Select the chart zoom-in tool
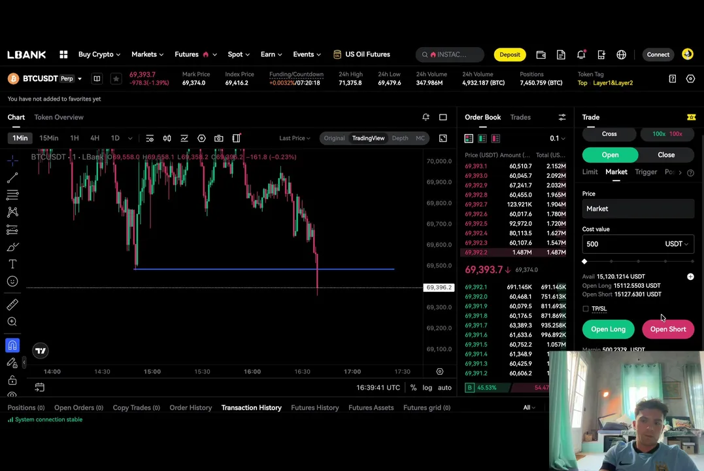This screenshot has height=471, width=704. coord(12,322)
